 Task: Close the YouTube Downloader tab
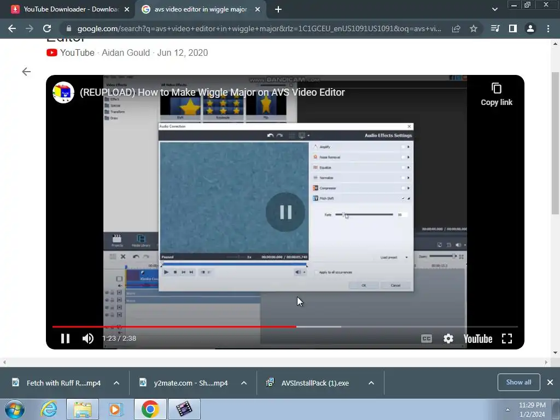pos(127,10)
